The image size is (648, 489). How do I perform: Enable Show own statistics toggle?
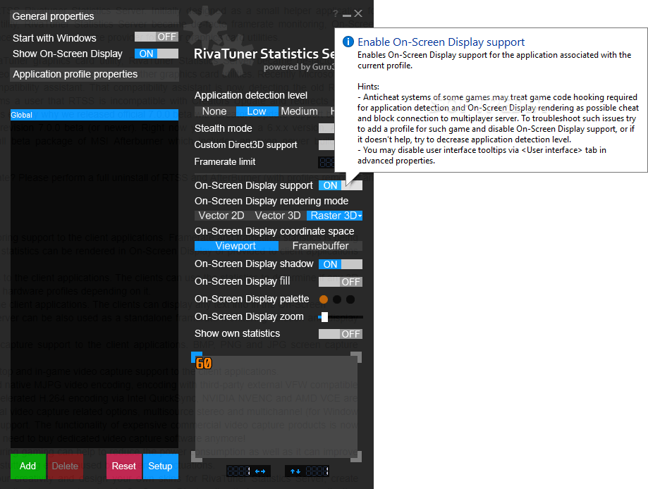(x=341, y=334)
